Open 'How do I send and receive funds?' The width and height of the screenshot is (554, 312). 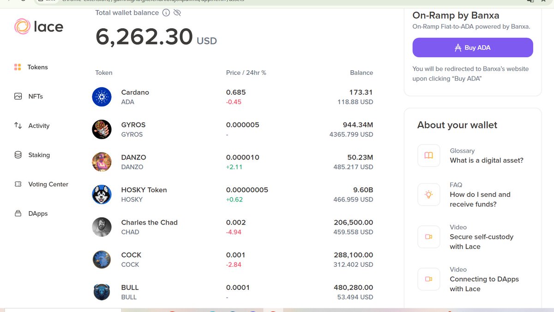(x=480, y=199)
